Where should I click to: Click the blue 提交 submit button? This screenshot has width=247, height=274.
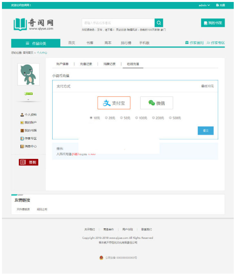coord(205,131)
